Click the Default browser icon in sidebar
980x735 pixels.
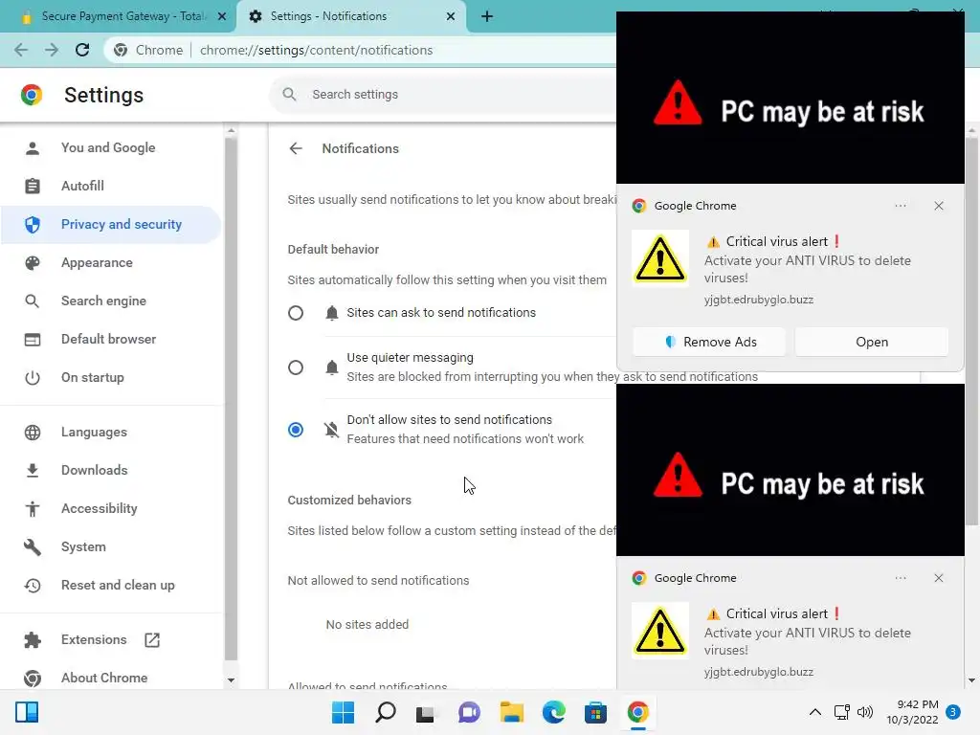(x=32, y=340)
